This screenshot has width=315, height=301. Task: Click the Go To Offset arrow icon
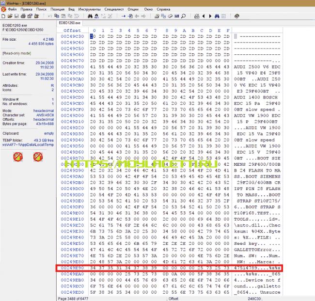click(x=124, y=16)
